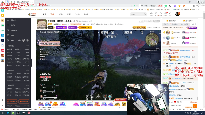Switch to the third ranking tab showing (1.4万)

184,24
